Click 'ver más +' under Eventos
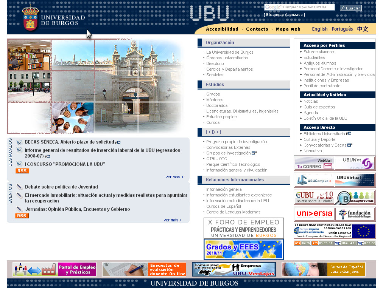This screenshot has height=289, width=383. pyautogui.click(x=173, y=220)
